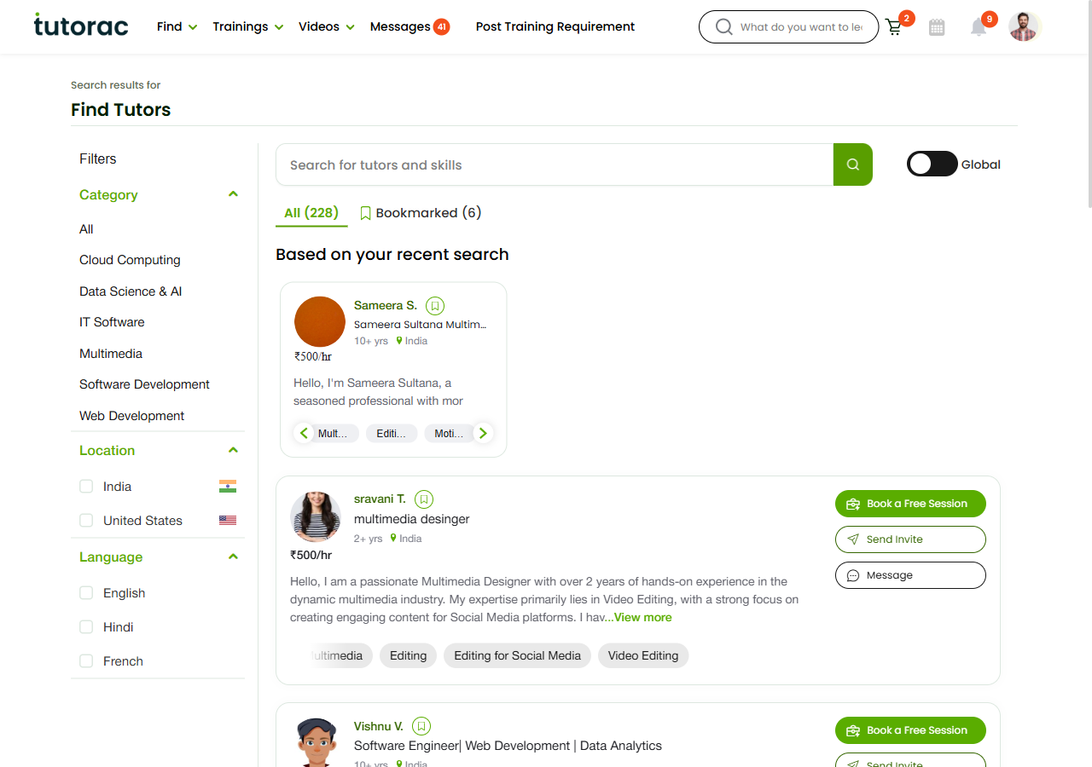The width and height of the screenshot is (1092, 767).
Task: Filter by Software Development category
Action: point(144,384)
